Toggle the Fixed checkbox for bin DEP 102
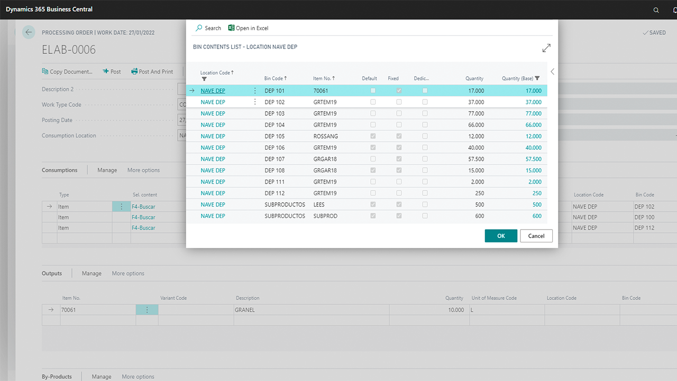Viewport: 677px width, 381px height. point(399,102)
